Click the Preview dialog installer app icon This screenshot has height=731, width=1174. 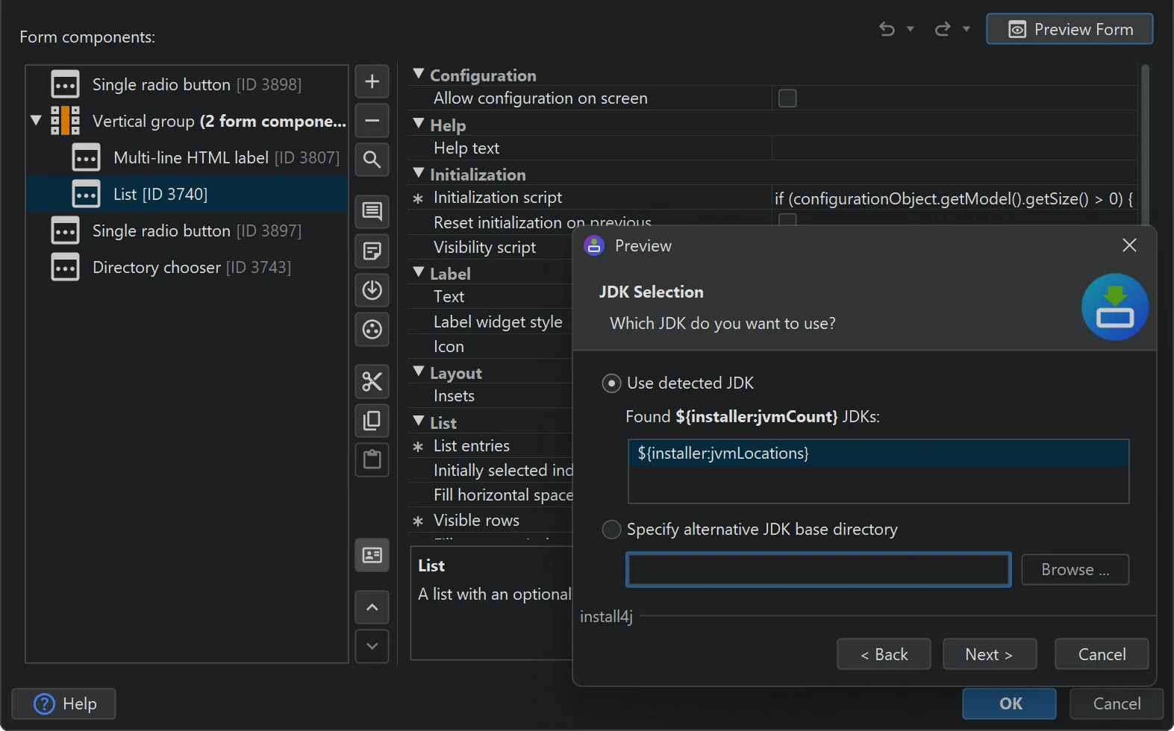[x=594, y=245]
